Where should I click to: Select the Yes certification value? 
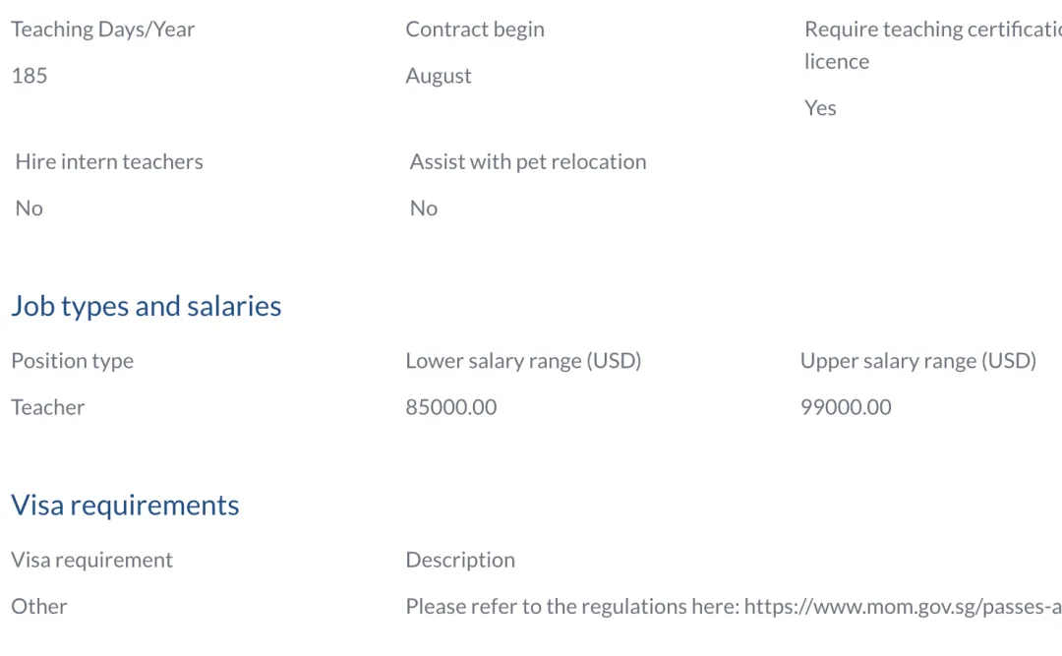click(820, 108)
